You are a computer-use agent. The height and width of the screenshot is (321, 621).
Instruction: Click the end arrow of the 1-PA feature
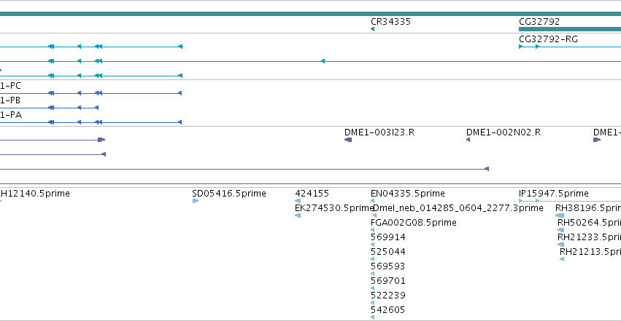(x=180, y=122)
